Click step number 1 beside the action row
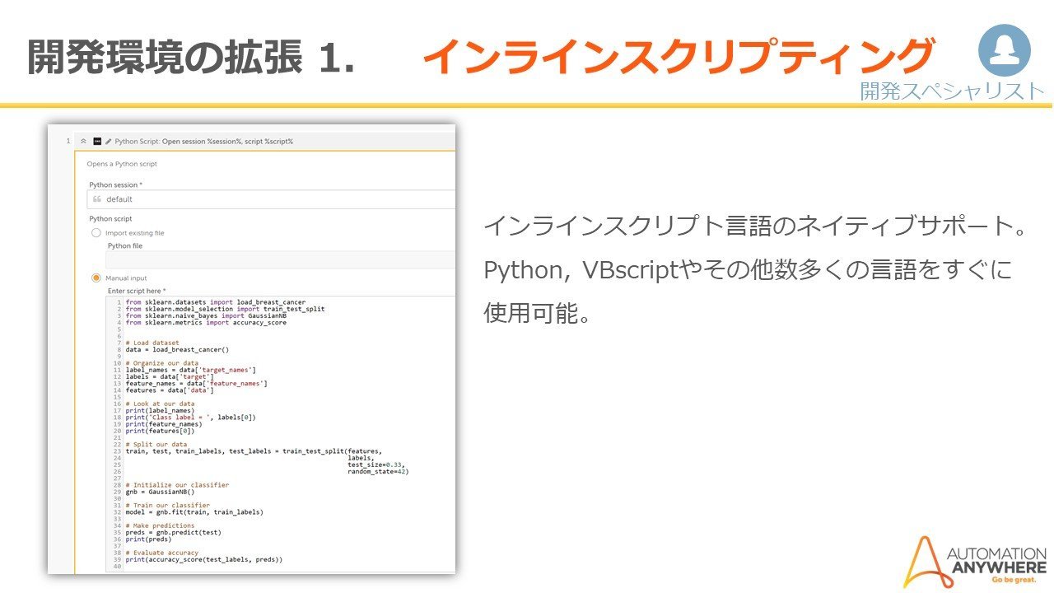The width and height of the screenshot is (1054, 593). [x=68, y=142]
